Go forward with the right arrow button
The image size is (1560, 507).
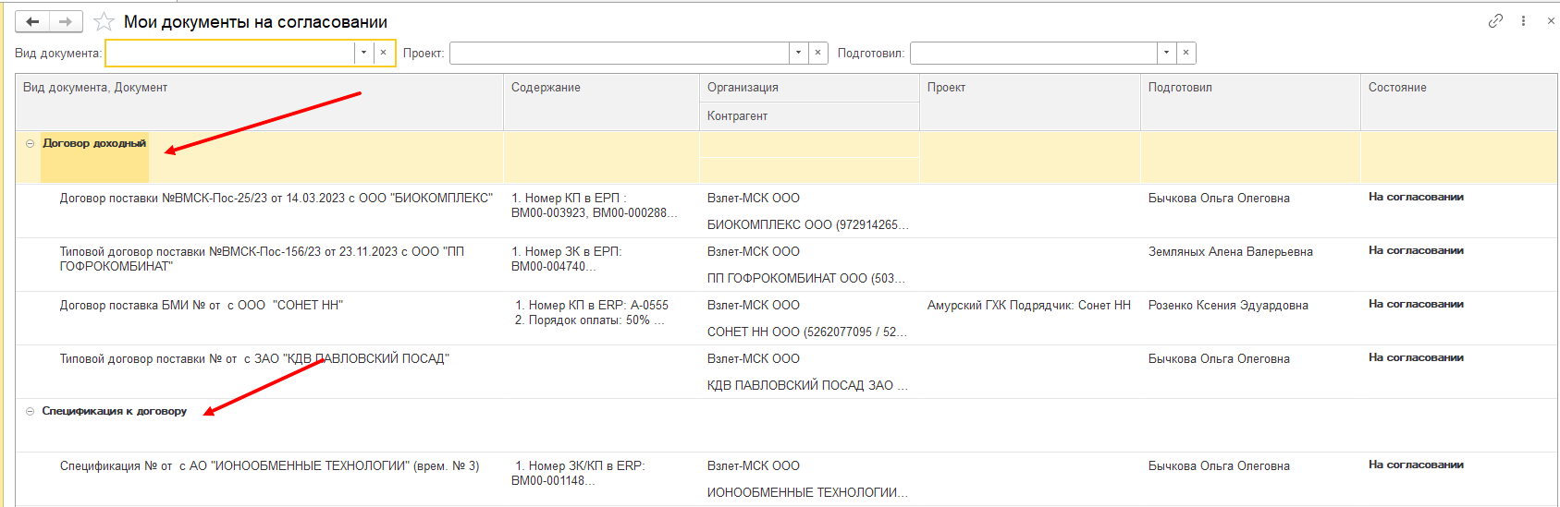coord(66,21)
